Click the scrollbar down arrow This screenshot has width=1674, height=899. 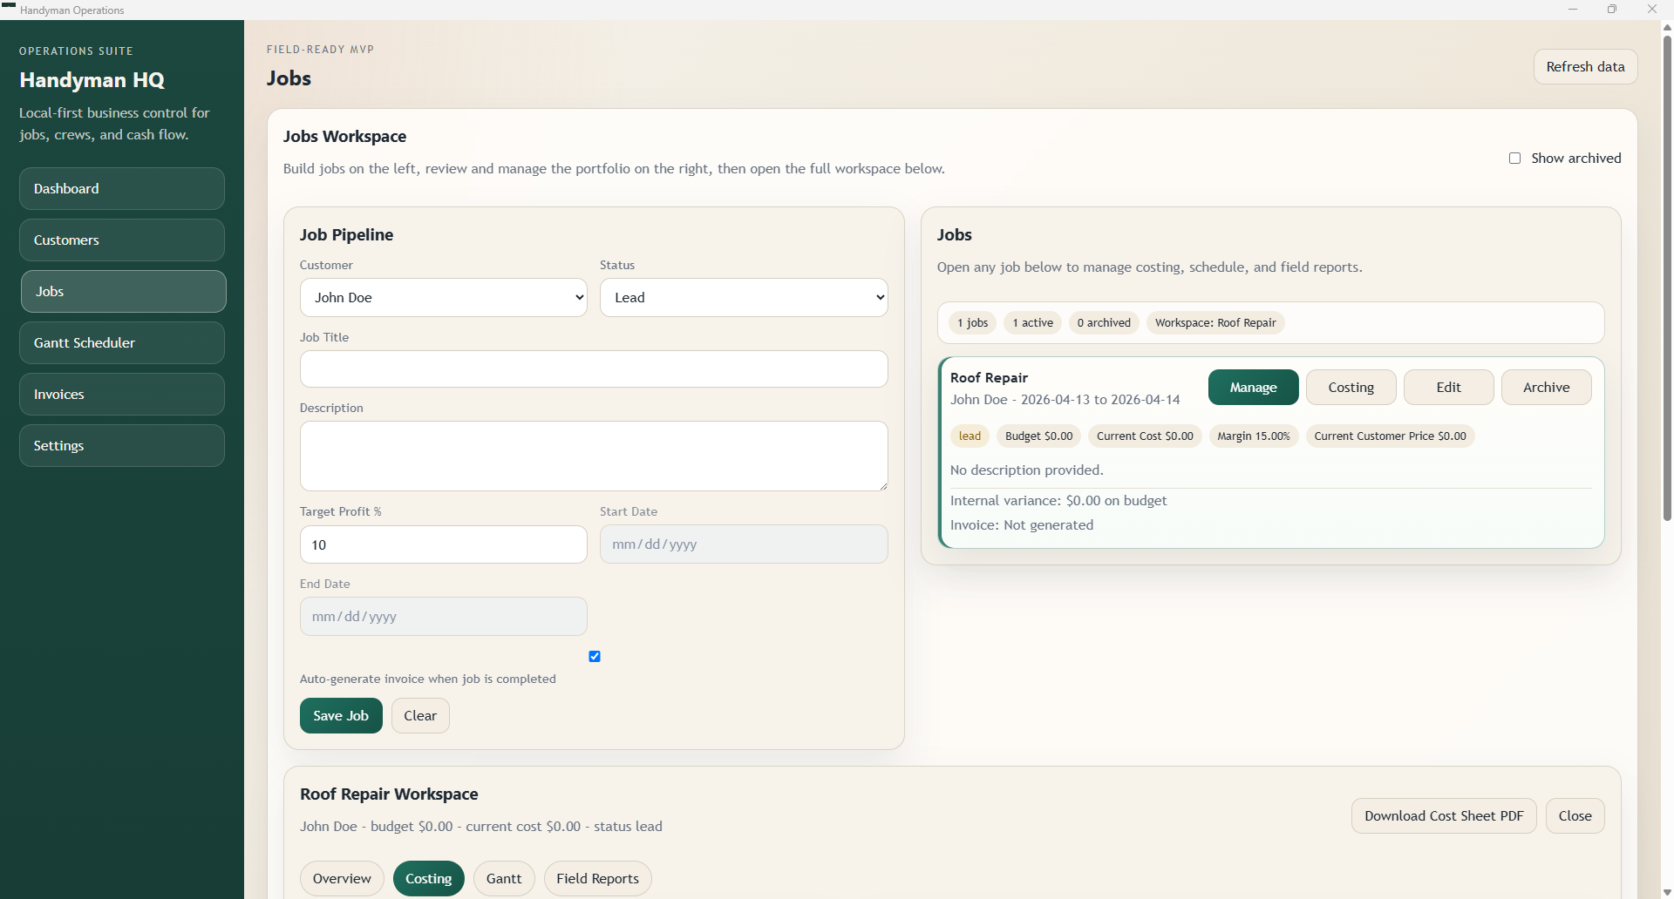pyautogui.click(x=1667, y=892)
